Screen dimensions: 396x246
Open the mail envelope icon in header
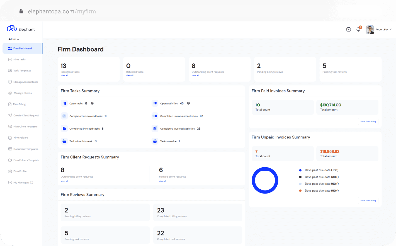pyautogui.click(x=349, y=29)
